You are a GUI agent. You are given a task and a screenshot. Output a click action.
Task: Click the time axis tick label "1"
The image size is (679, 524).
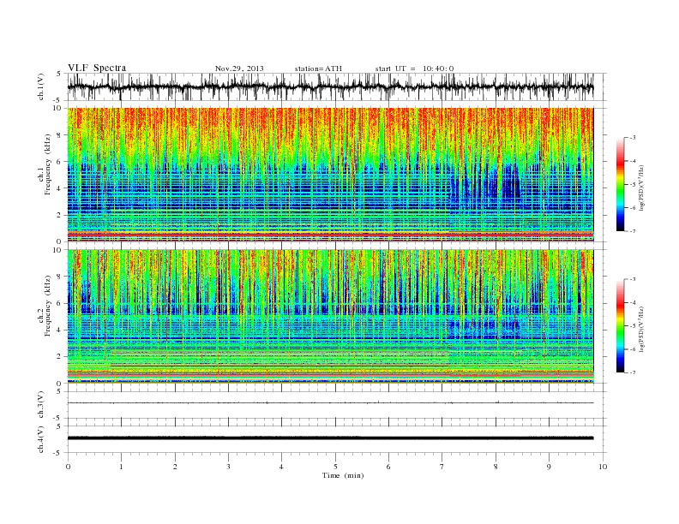pyautogui.click(x=122, y=467)
